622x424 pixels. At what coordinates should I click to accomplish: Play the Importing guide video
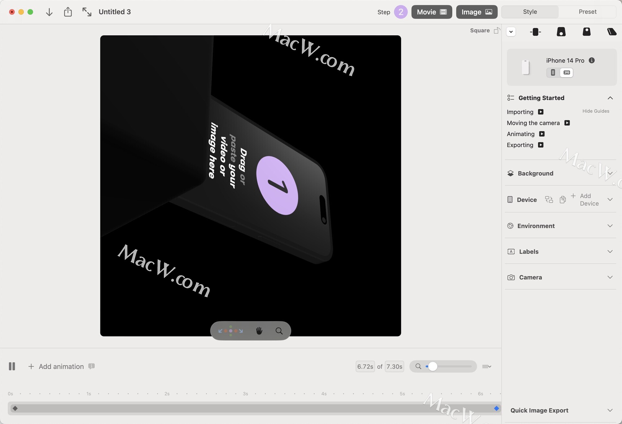click(x=541, y=112)
